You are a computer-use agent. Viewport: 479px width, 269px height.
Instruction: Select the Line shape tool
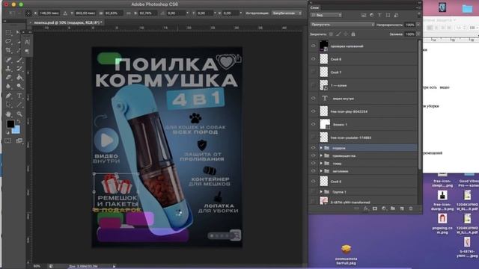pyautogui.click(x=19, y=105)
